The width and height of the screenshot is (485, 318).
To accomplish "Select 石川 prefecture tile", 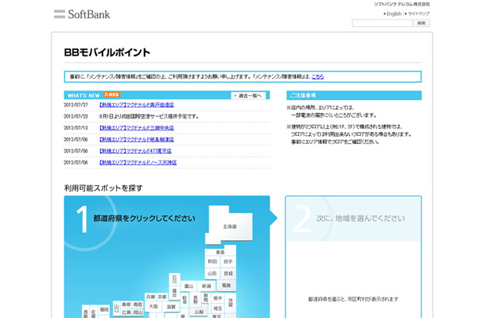I will tap(174, 279).
